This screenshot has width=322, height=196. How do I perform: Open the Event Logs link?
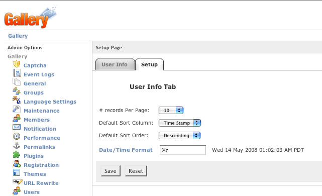coord(39,74)
